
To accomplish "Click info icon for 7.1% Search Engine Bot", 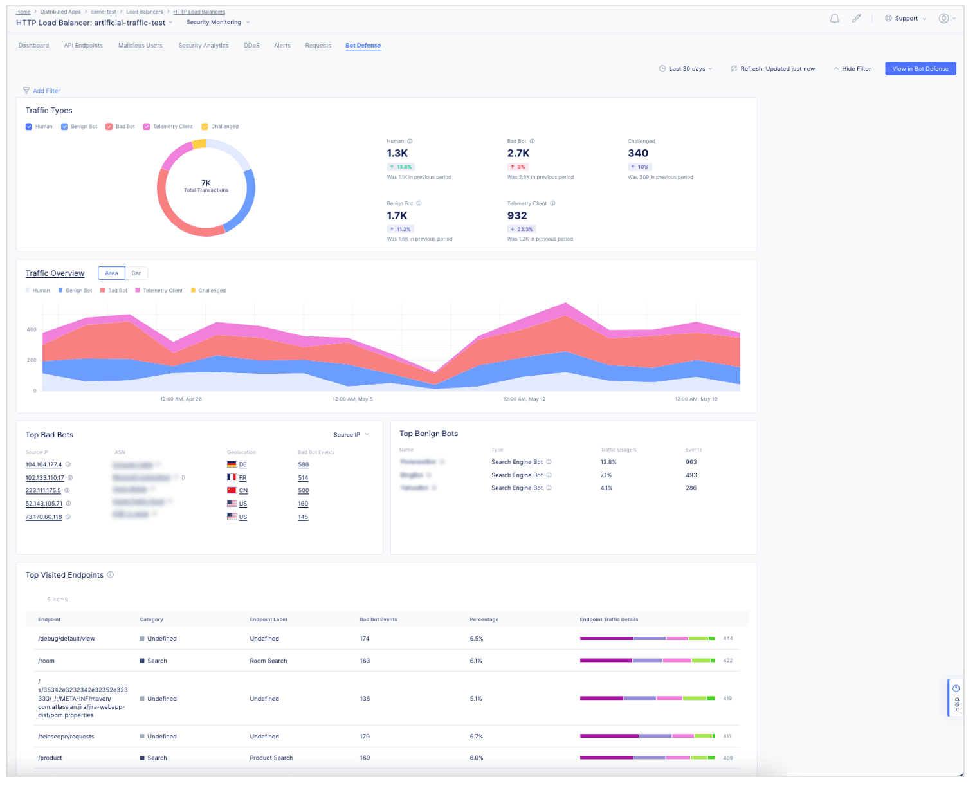I will (549, 475).
